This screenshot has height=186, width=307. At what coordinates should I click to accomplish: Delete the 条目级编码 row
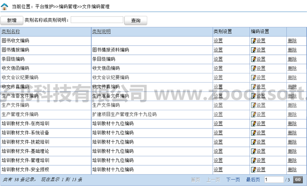pos(292,59)
